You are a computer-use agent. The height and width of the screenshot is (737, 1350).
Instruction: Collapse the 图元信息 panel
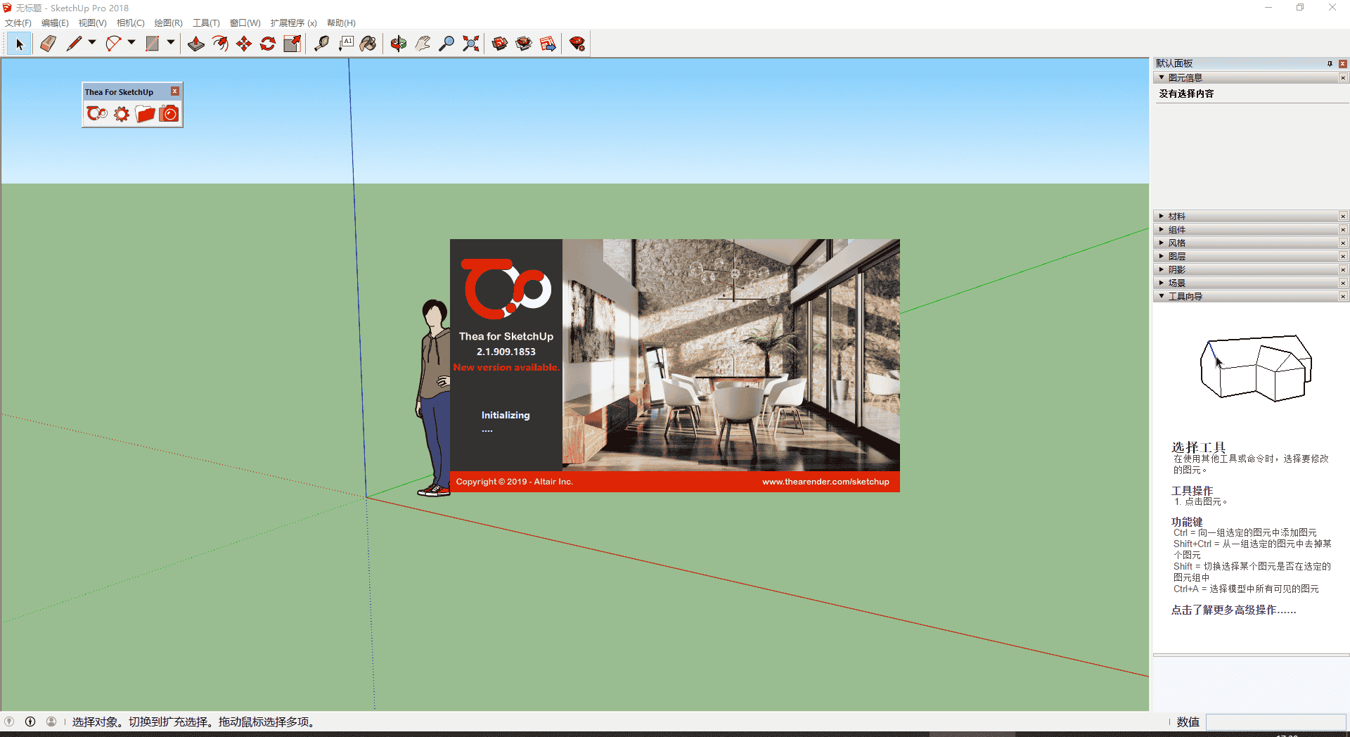click(x=1162, y=77)
